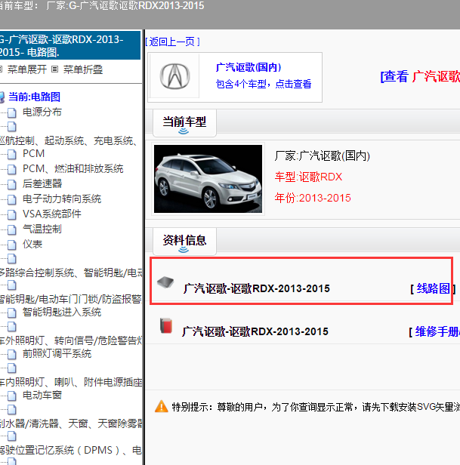Click the 车型:讴歌RDX text
Viewport: 460px width, 465px height.
308,177
